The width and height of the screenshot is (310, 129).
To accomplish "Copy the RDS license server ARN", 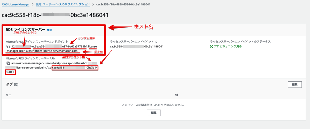I will coord(8,63).
